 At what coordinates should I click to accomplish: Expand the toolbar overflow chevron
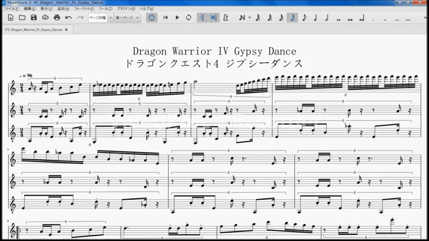pos(425,18)
